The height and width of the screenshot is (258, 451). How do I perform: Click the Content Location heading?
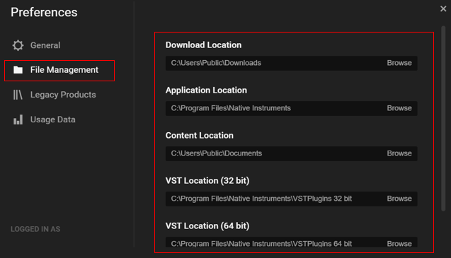[200, 136]
